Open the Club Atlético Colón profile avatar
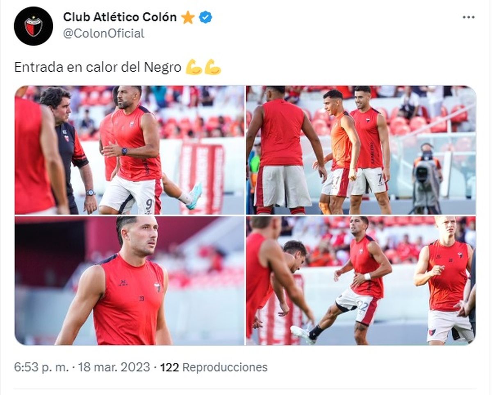This screenshot has width=492, height=395. pyautogui.click(x=33, y=26)
